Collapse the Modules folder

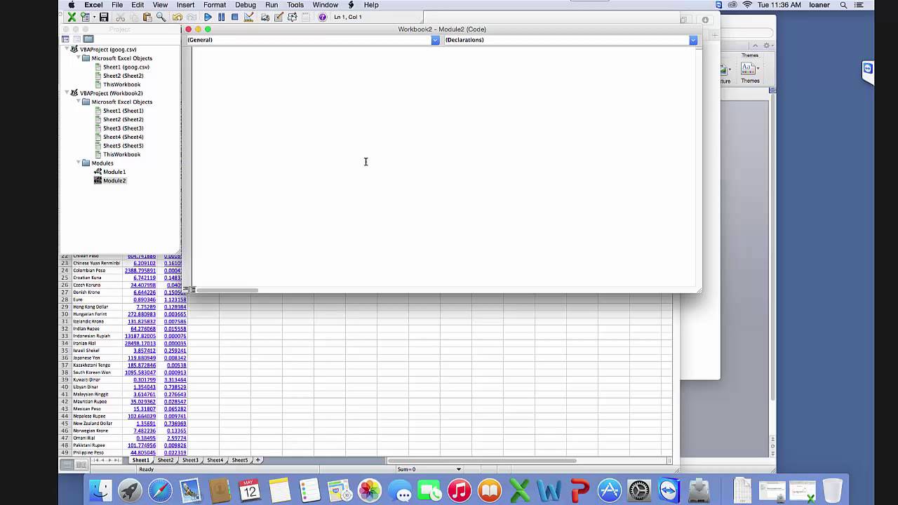click(x=79, y=163)
